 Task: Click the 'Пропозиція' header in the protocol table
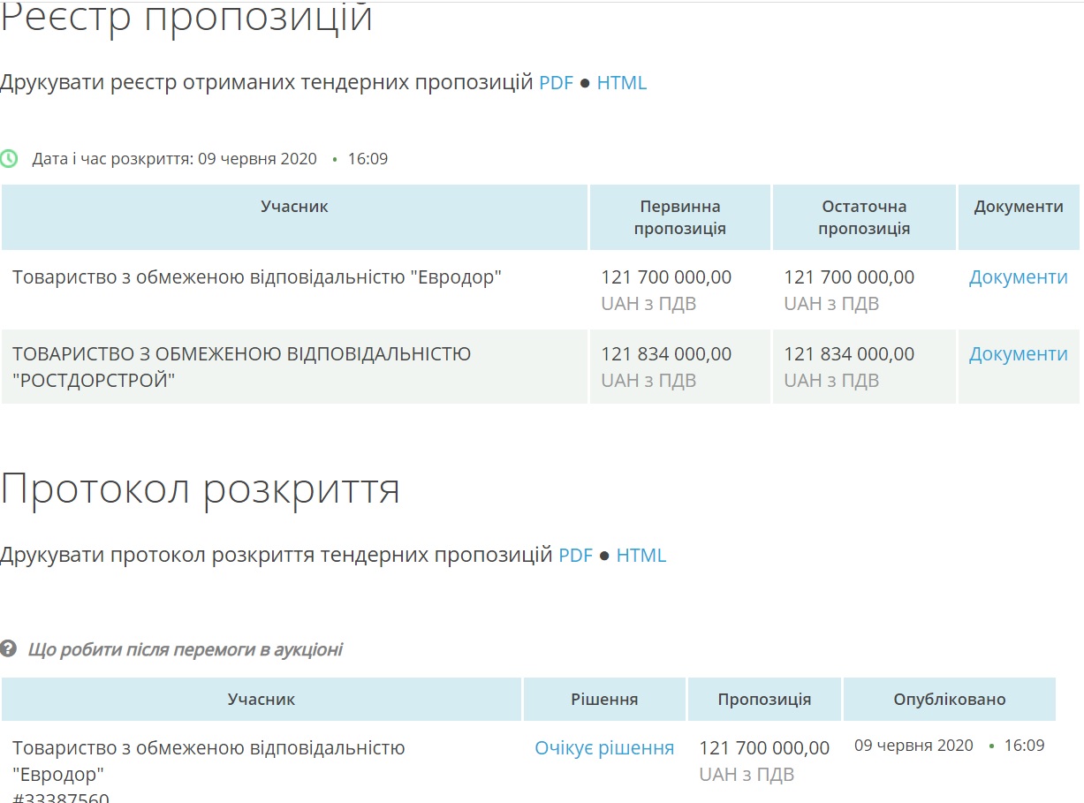pos(764,700)
